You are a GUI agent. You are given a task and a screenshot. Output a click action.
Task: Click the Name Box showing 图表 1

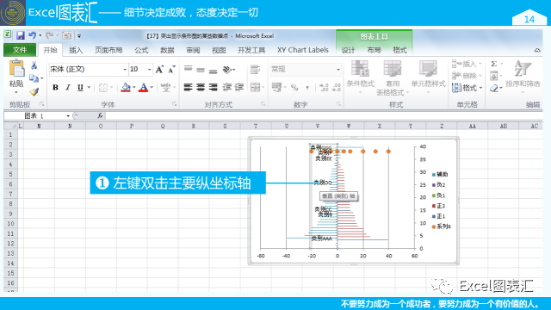[x=37, y=115]
